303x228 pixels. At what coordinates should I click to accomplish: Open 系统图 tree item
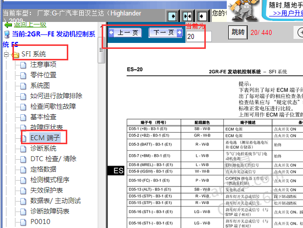click(x=40, y=85)
